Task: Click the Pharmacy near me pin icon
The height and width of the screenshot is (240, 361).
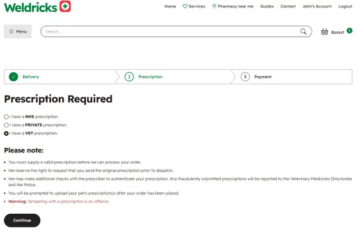Action: coord(214,6)
